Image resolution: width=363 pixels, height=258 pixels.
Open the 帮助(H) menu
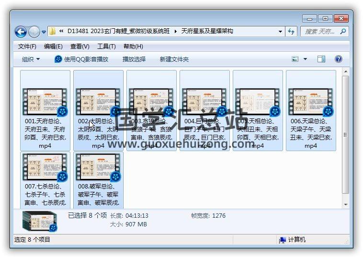pos(133,47)
